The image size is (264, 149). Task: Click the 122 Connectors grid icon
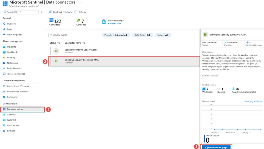[51, 20]
